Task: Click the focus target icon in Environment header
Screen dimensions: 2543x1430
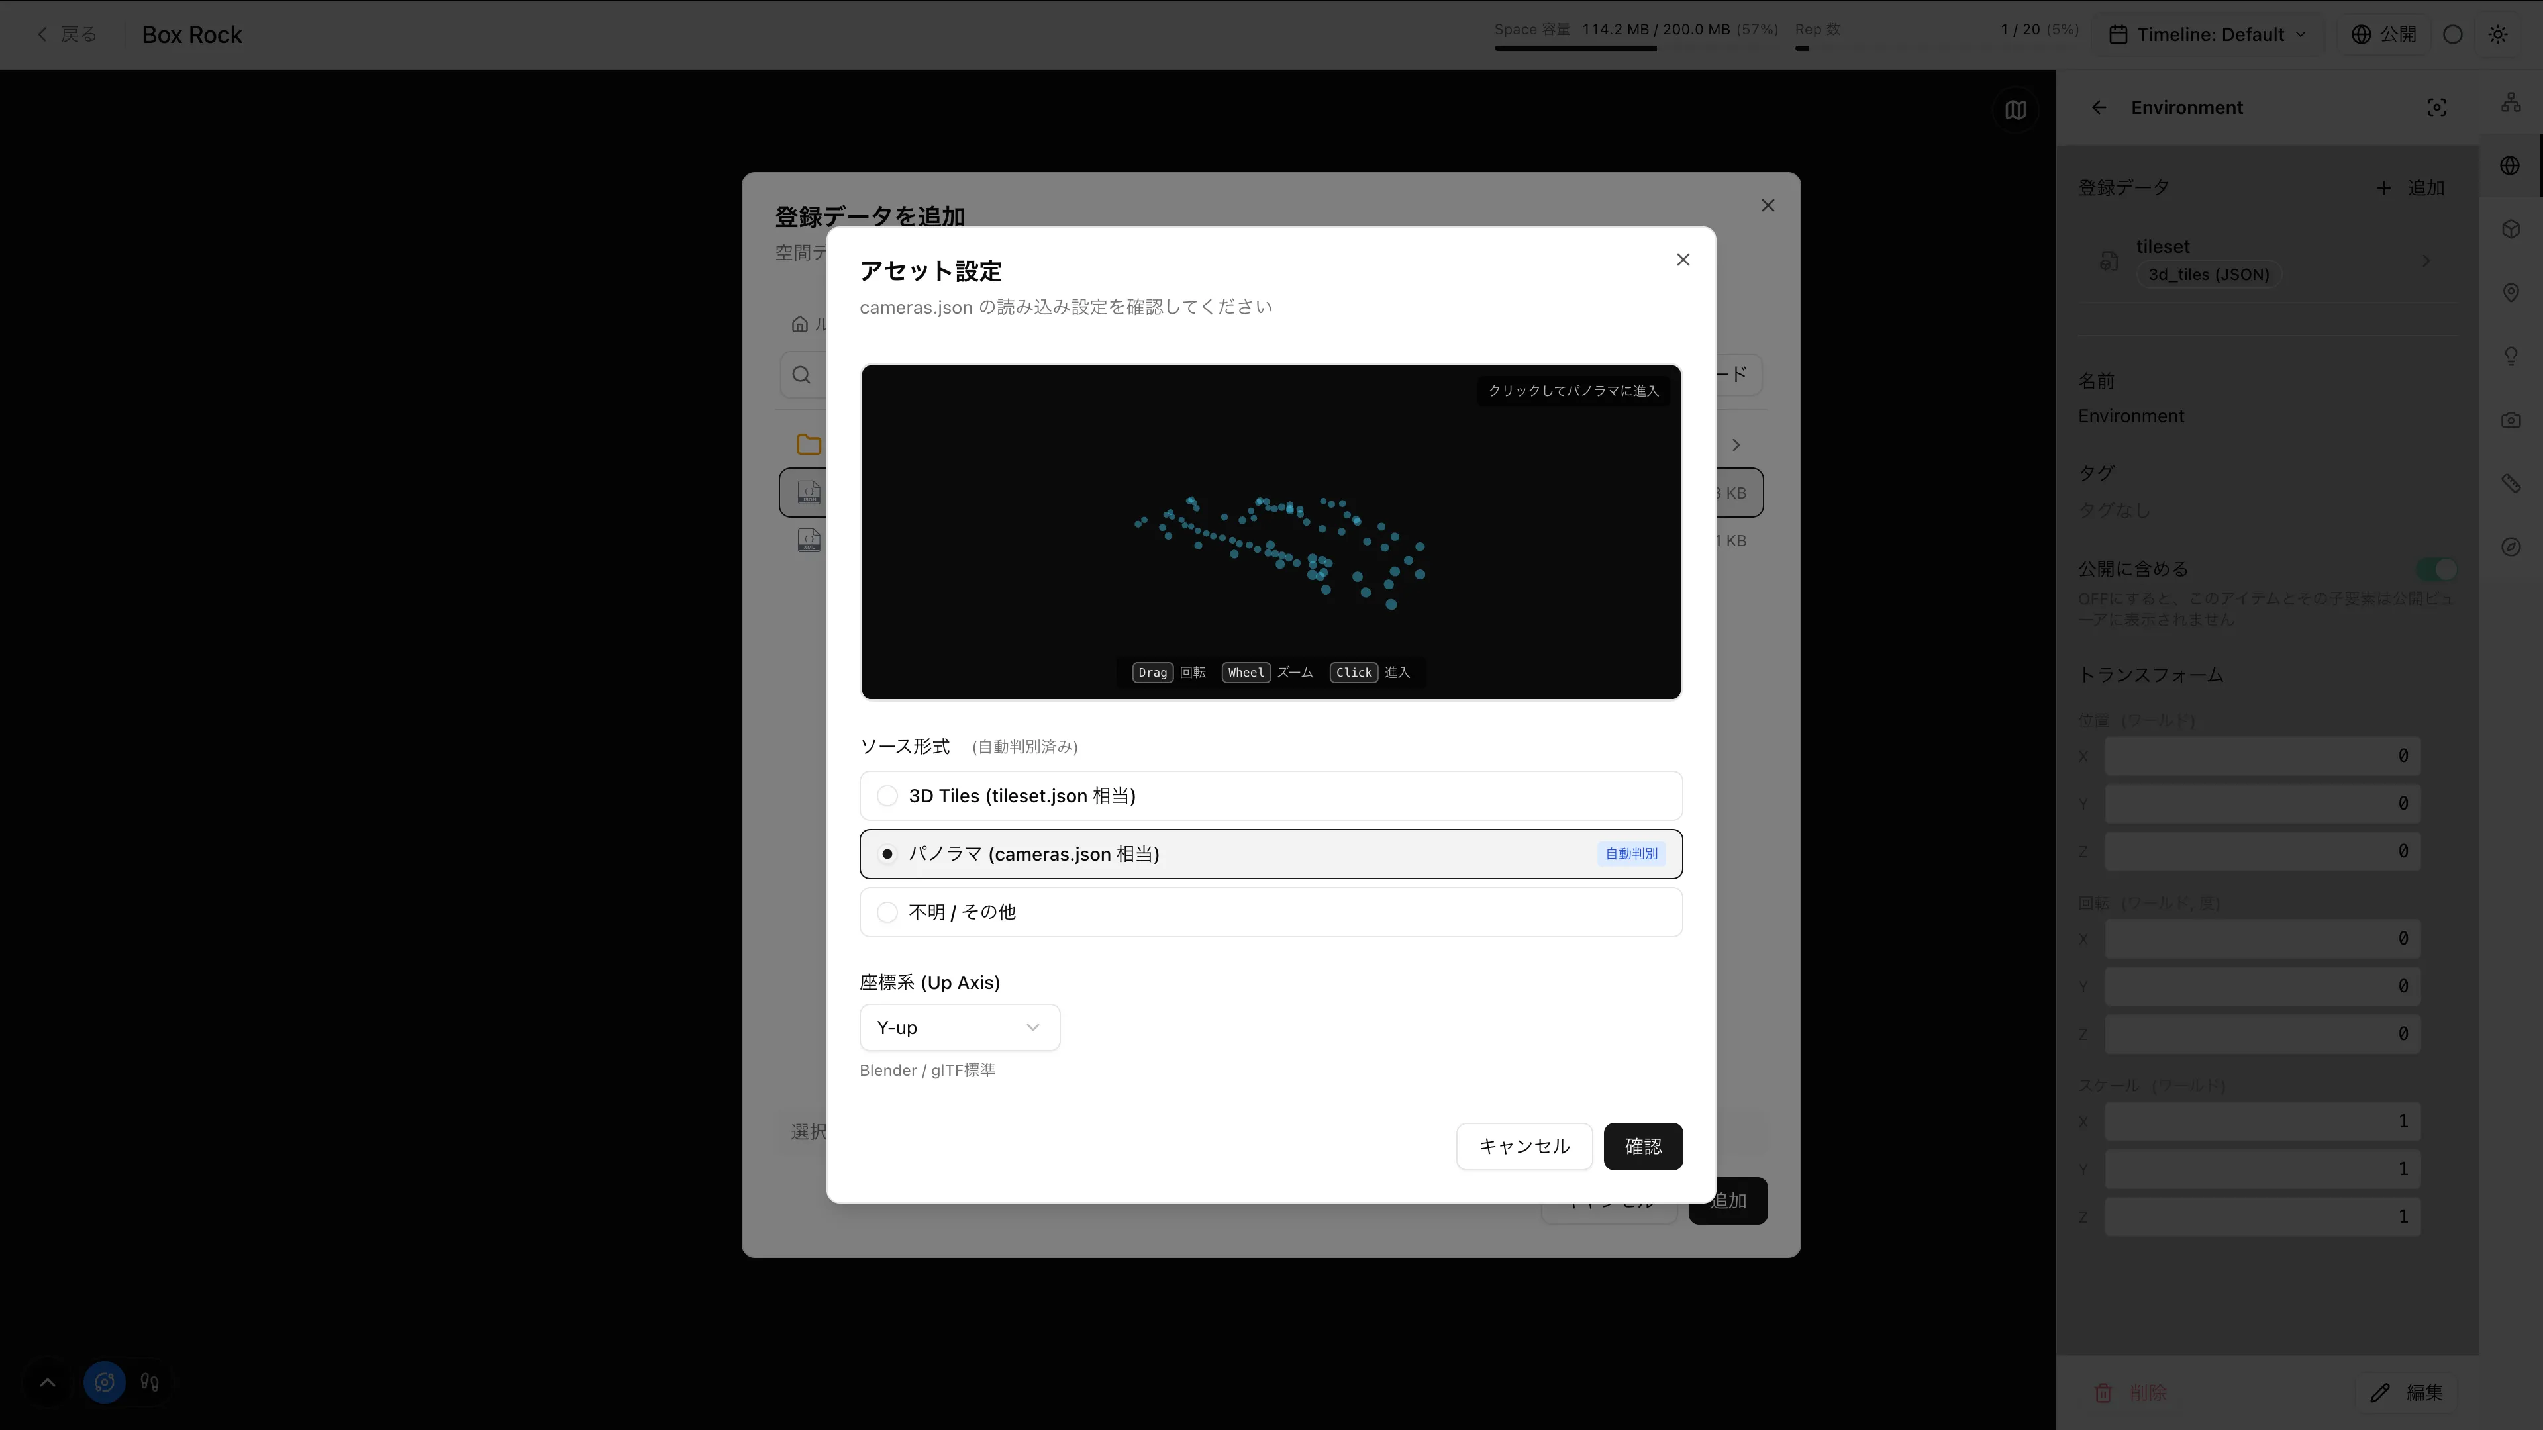Action: pos(2436,107)
